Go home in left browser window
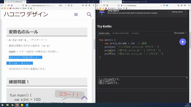Image resolution: width=191 pixels, height=107 pixels. 12,5
